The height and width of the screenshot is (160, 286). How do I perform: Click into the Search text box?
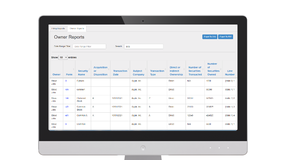(x=143, y=46)
